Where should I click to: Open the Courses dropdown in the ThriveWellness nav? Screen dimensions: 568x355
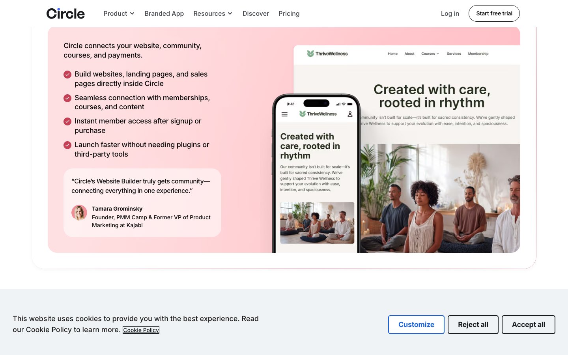(x=430, y=54)
